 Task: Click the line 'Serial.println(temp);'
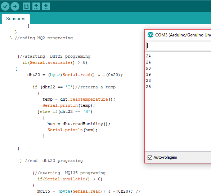(69, 106)
